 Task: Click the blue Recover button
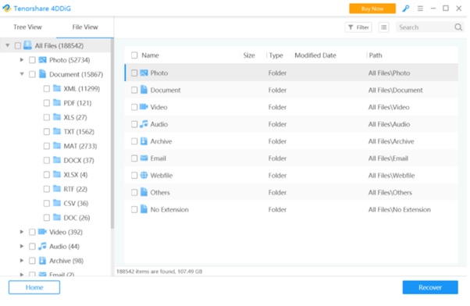430,287
